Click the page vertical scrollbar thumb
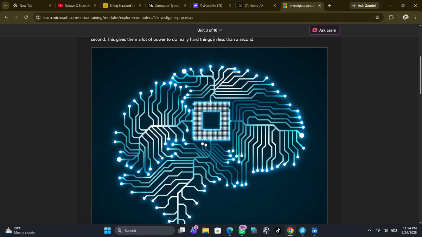The width and height of the screenshot is (422, 237). (420, 75)
